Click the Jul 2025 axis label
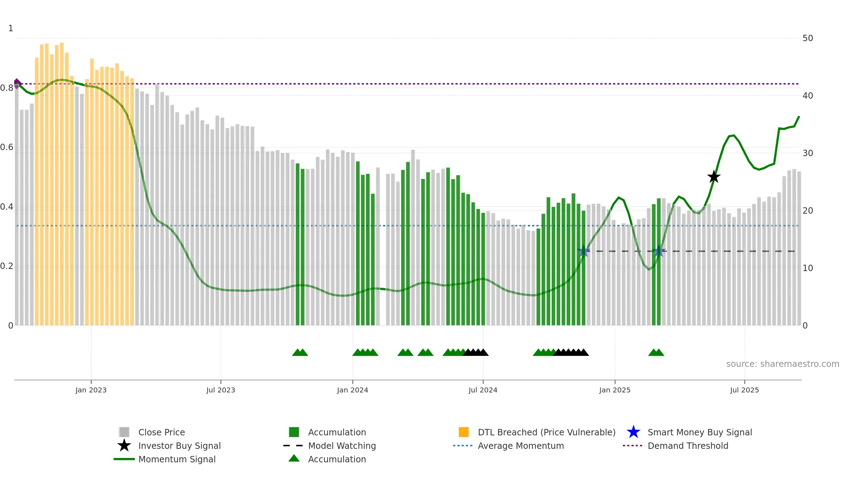The width and height of the screenshot is (852, 479). tap(744, 390)
